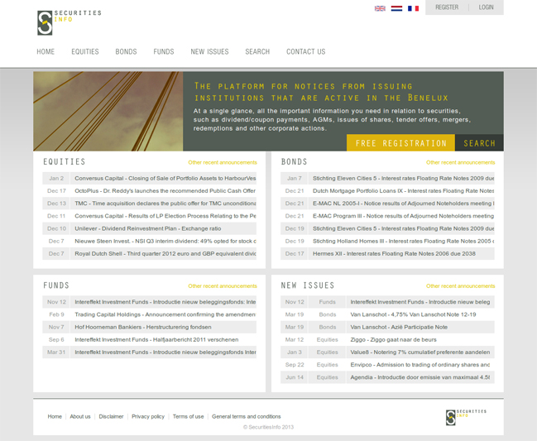Click the Login button
Image resolution: width=537 pixels, height=441 pixels.
coord(486,7)
